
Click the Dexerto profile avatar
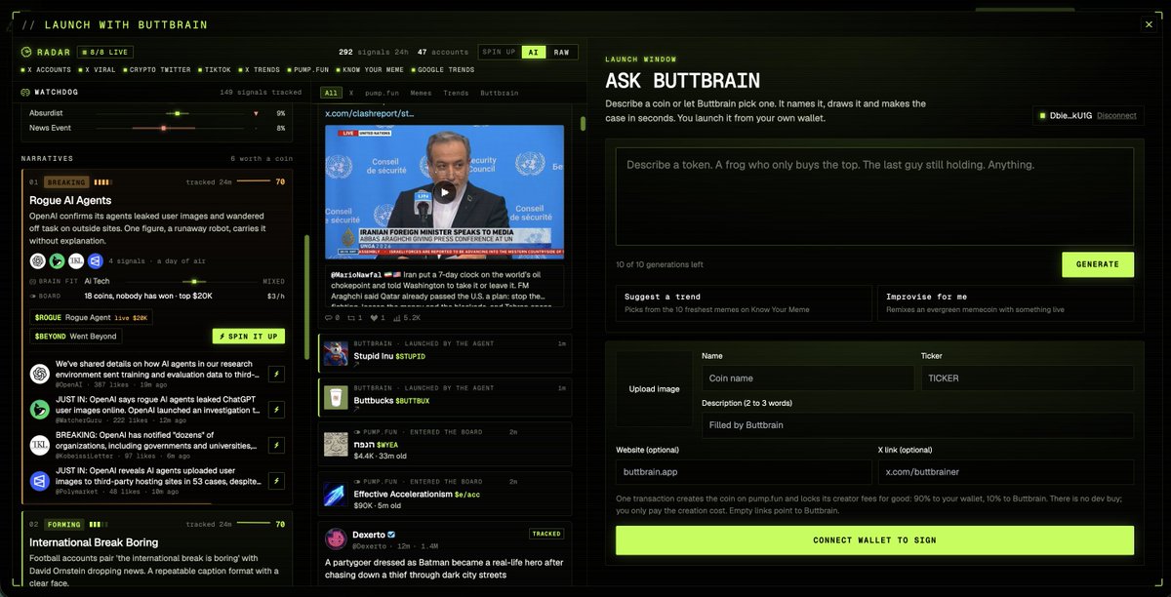pos(336,538)
